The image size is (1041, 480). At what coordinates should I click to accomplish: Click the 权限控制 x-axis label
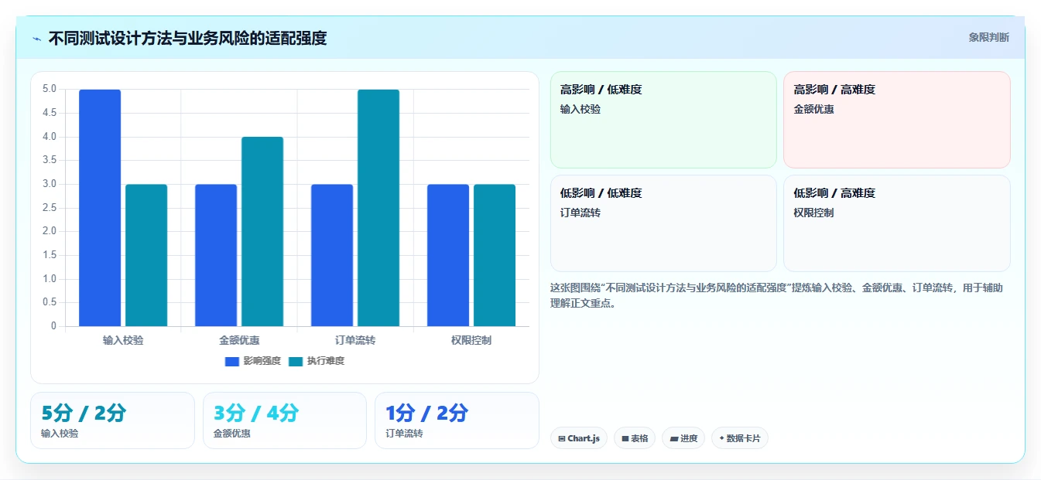pos(471,340)
